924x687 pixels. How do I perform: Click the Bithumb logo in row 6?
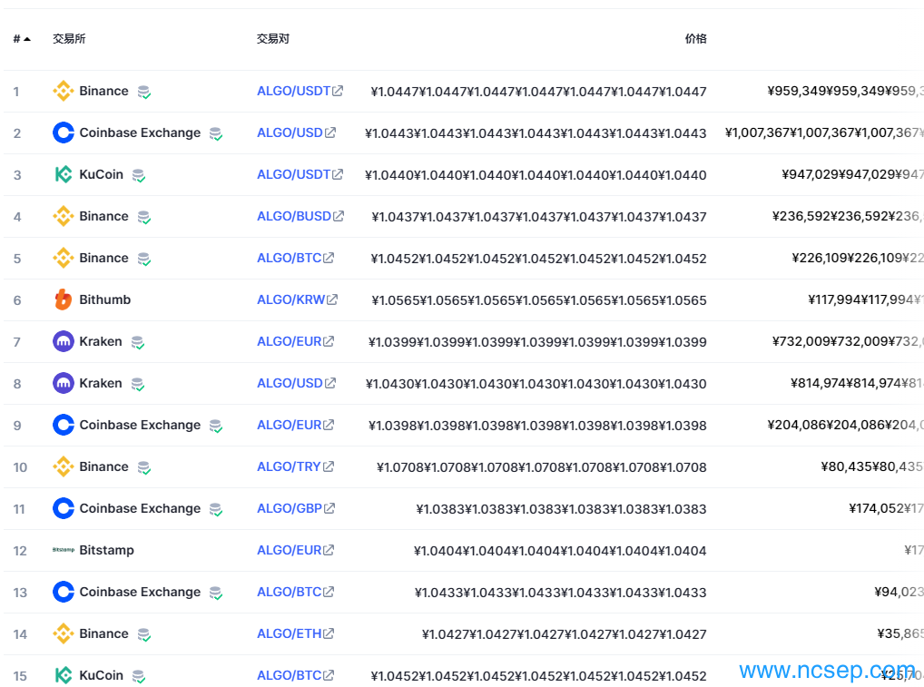(63, 299)
